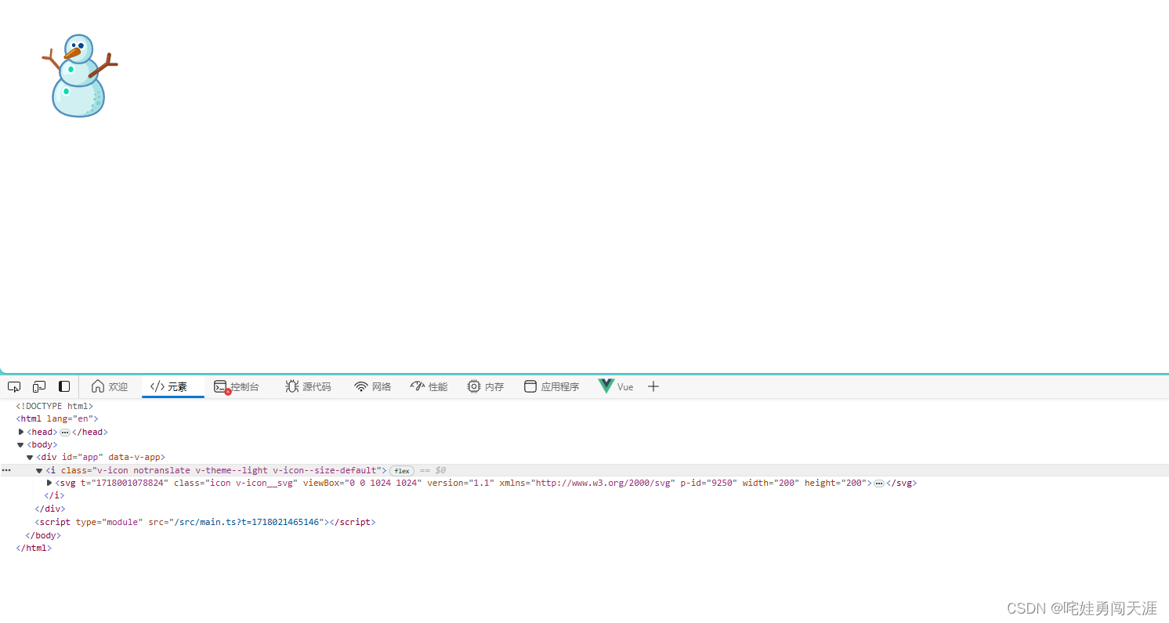The image size is (1169, 623).
Task: Click the plus icon to add tools
Action: coord(653,386)
